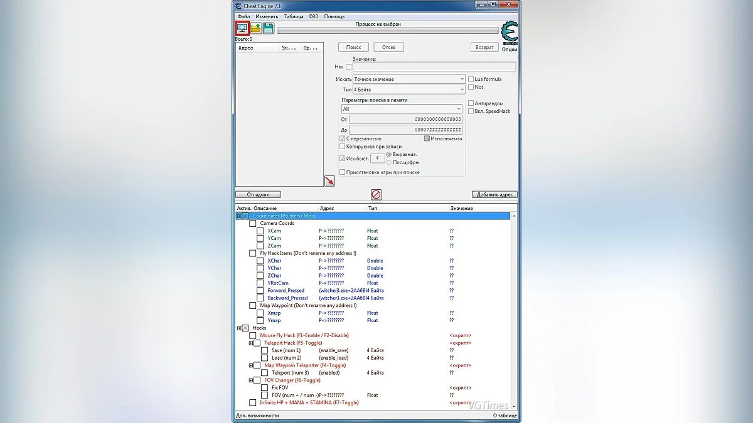Open the Помощь menu
This screenshot has width=753, height=423.
334,16
